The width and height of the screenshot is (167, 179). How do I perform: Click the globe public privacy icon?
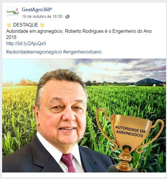click(67, 16)
